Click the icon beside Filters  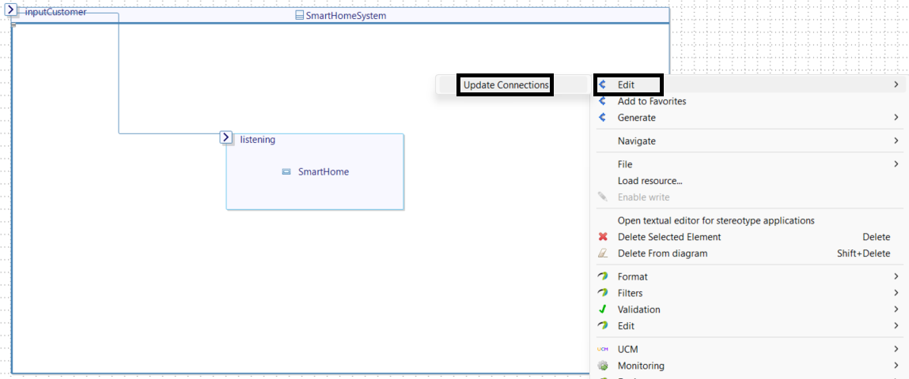[603, 293]
